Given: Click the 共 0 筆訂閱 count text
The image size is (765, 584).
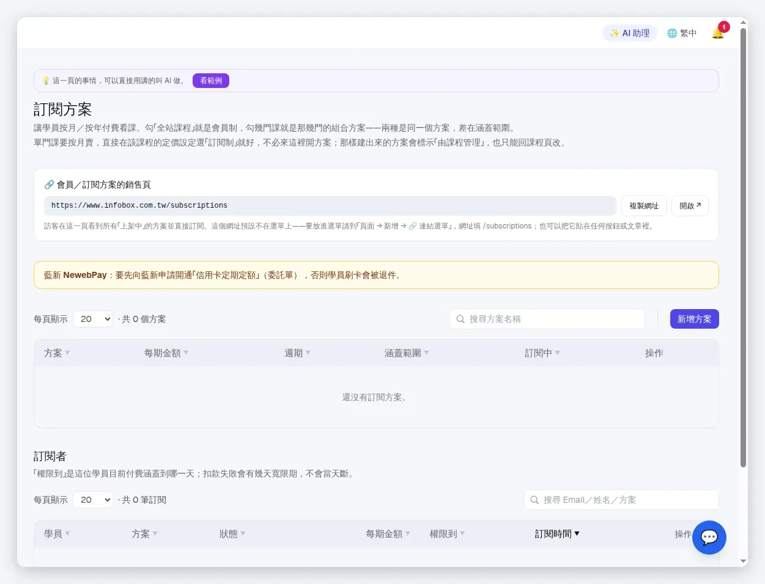Looking at the screenshot, I should 144,500.
